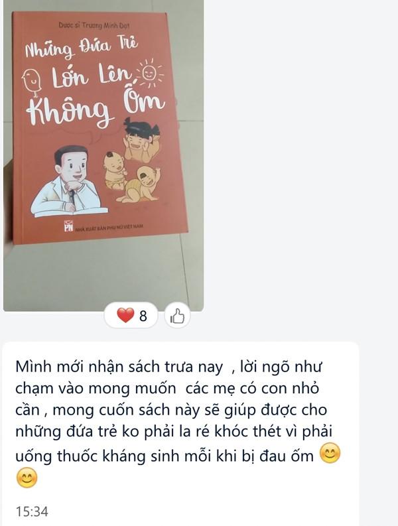This screenshot has width=398, height=526.
Task: Click the red heart reaction icon
Action: tap(125, 315)
